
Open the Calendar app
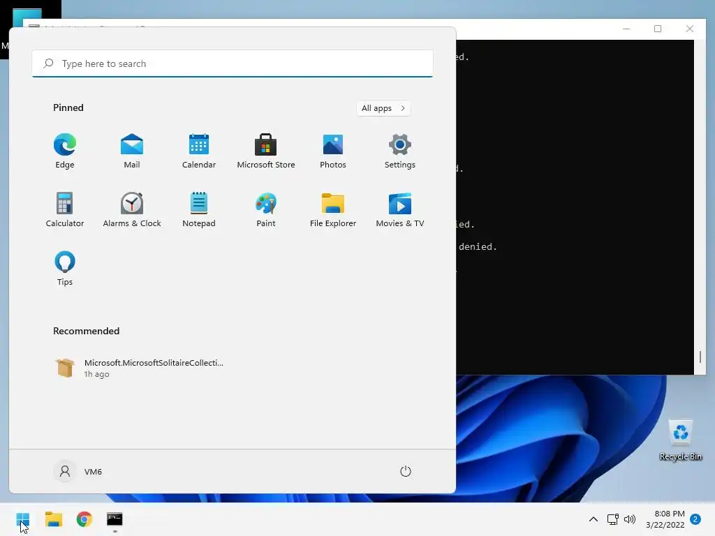(x=199, y=151)
